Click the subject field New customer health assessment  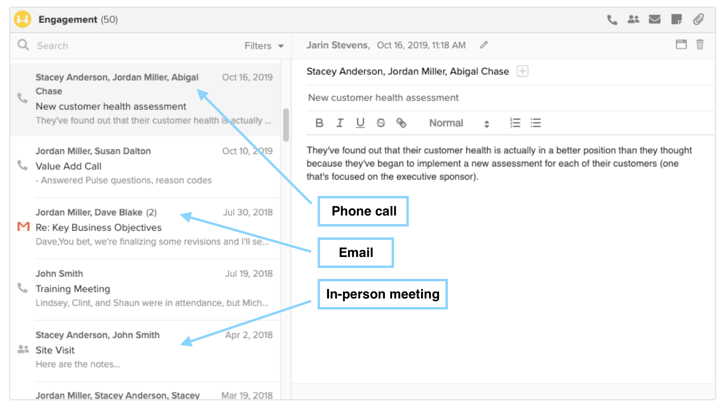510,98
